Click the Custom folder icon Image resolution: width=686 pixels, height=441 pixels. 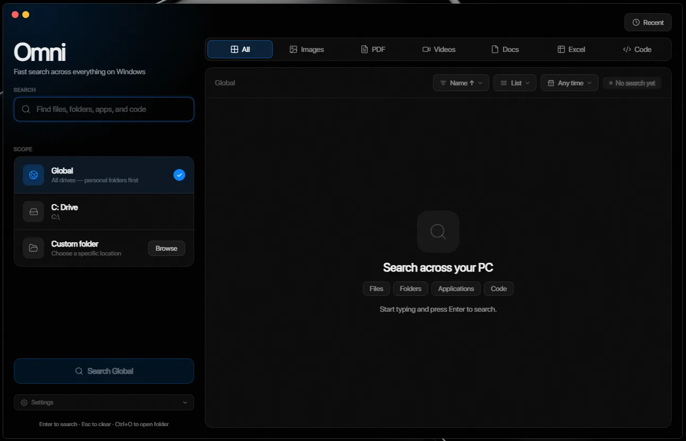(33, 248)
